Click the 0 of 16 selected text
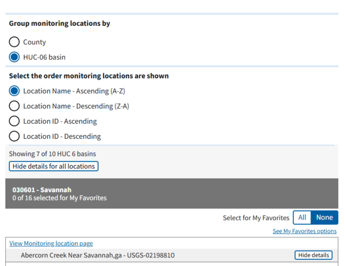The height and width of the screenshot is (266, 345). point(59,198)
